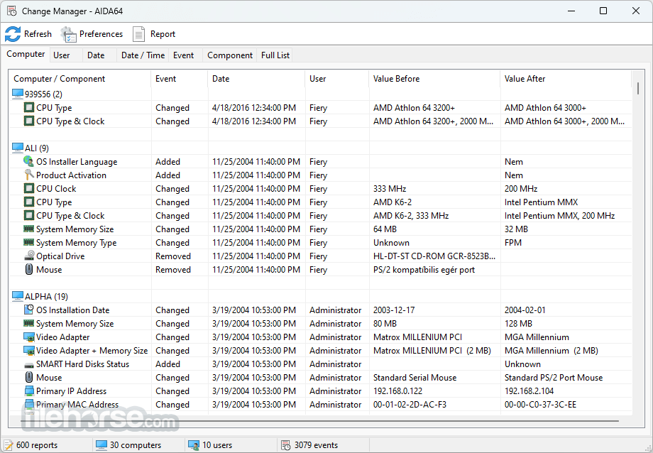Click the CPU Type chip icon under 939S56
This screenshot has width=653, height=453.
coord(28,107)
